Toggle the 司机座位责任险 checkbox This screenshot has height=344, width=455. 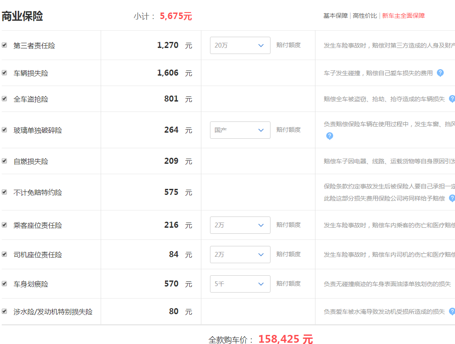point(4,254)
